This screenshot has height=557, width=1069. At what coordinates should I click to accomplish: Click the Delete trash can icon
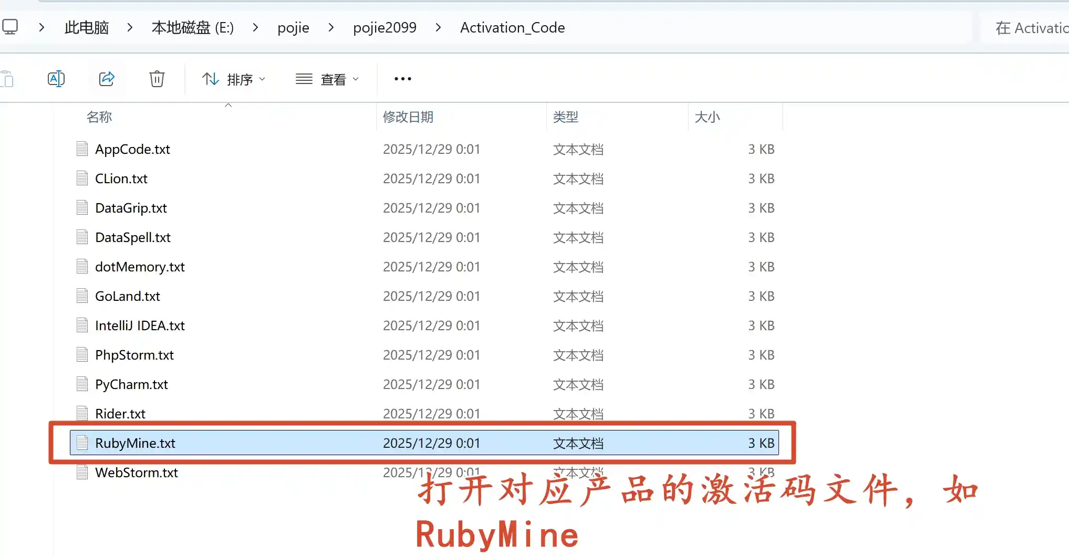pyautogui.click(x=157, y=79)
